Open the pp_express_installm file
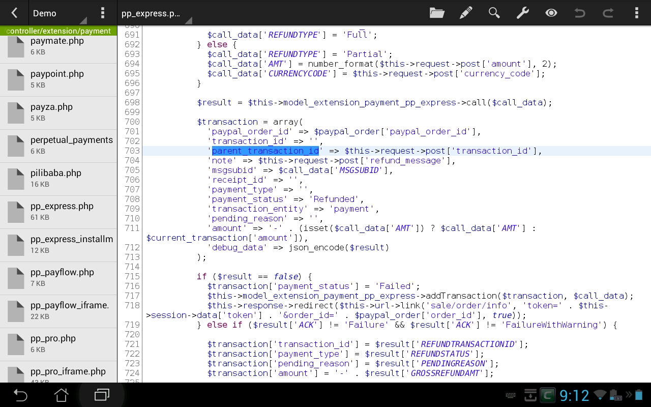Viewport: 651px width, 407px height. click(x=58, y=245)
